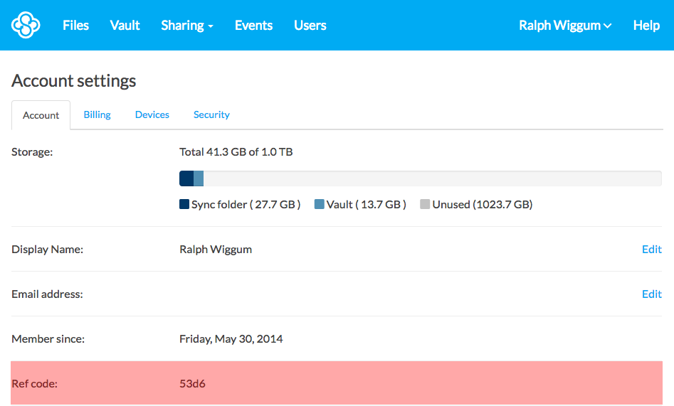Go to Vault in top navigation

[x=125, y=26]
